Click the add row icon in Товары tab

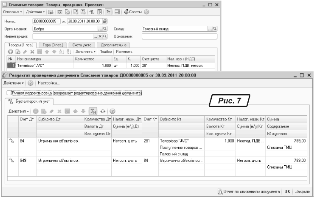(x=10, y=51)
